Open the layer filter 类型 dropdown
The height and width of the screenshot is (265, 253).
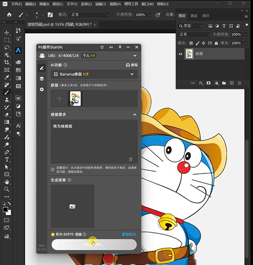tap(190, 26)
